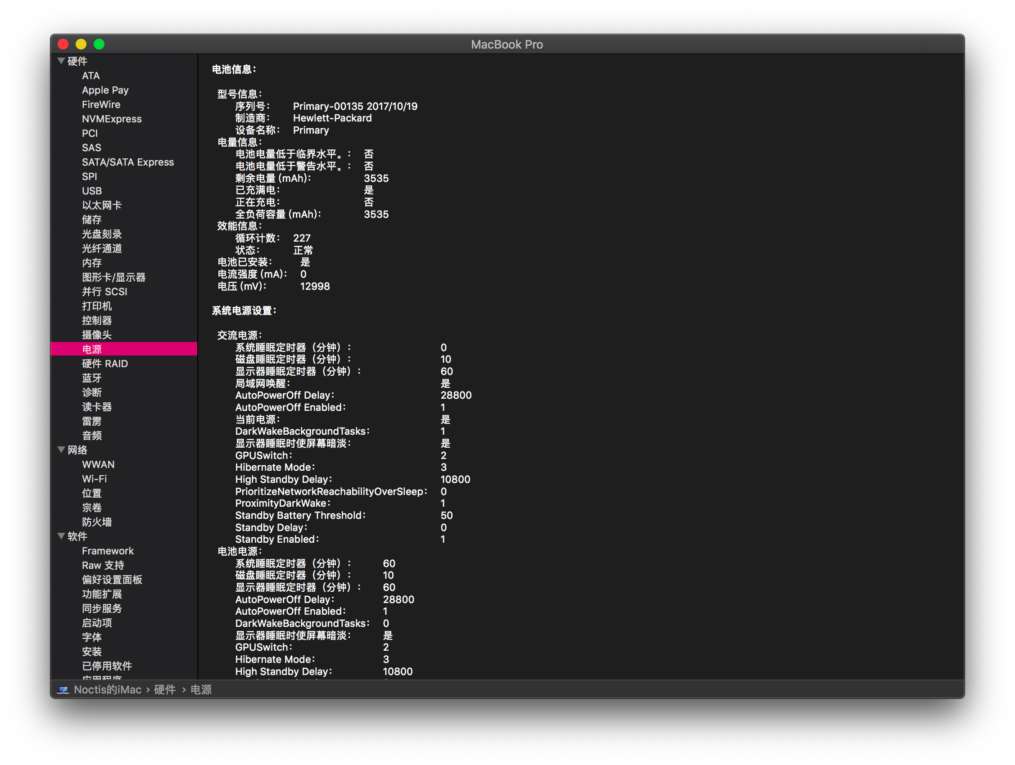Show USB device information

pyautogui.click(x=92, y=191)
